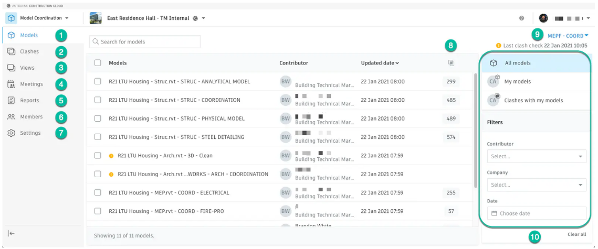The width and height of the screenshot is (598, 249).
Task: Click the clash count column header icon
Action: coord(451,63)
